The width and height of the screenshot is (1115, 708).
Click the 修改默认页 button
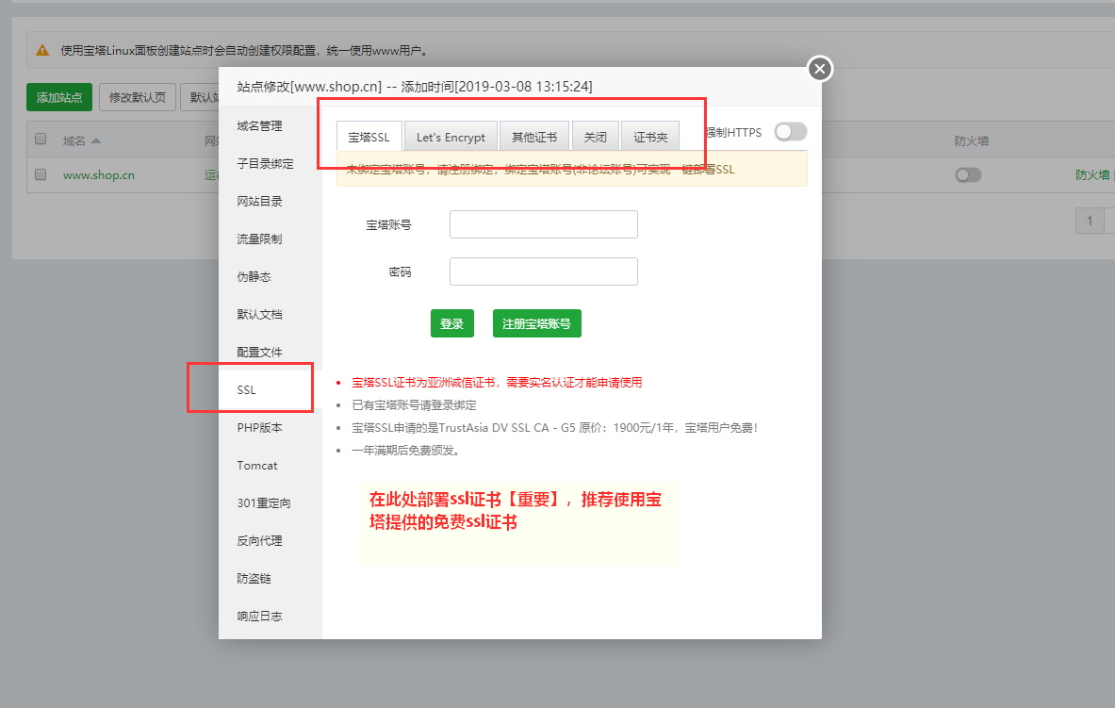(138, 97)
